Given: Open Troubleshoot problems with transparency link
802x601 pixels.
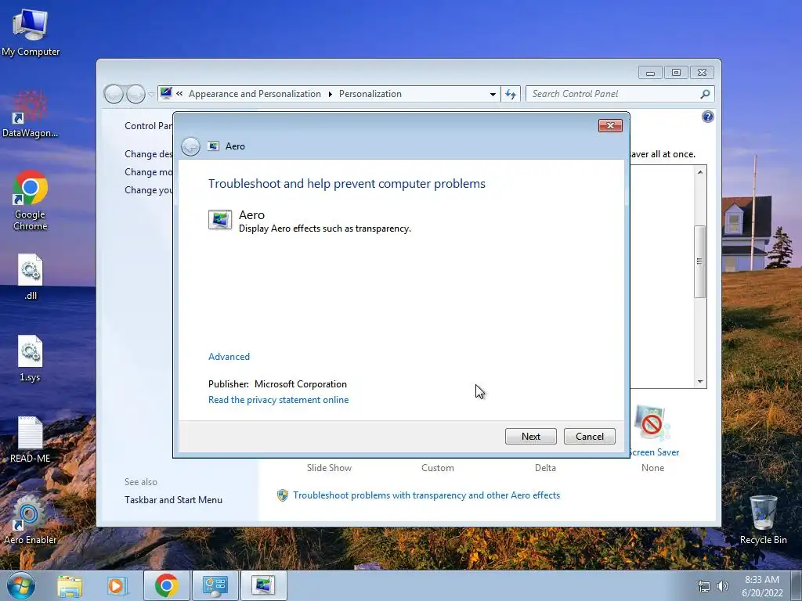Looking at the screenshot, I should click(x=426, y=495).
